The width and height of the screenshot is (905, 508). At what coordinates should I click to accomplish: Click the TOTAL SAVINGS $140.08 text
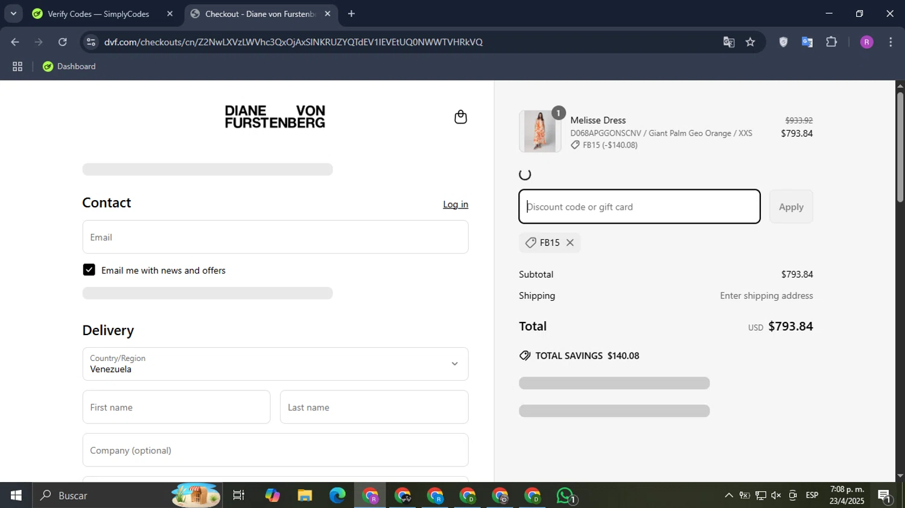pyautogui.click(x=587, y=356)
